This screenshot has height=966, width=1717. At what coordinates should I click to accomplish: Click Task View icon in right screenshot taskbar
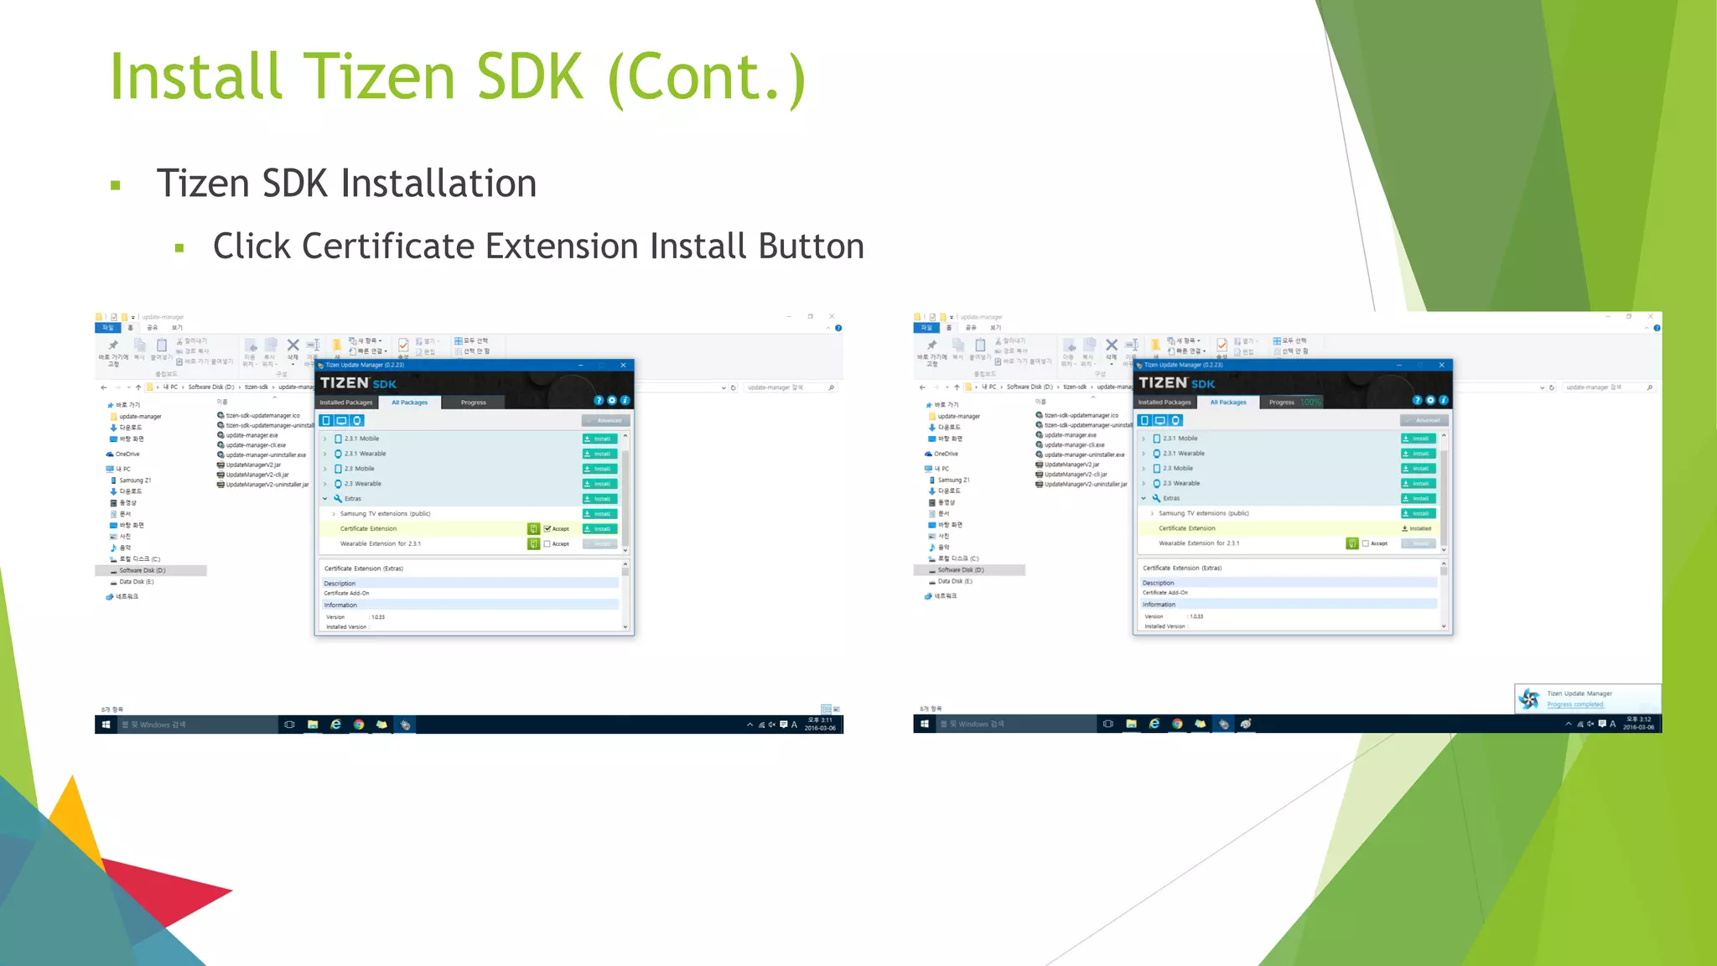tap(1107, 724)
